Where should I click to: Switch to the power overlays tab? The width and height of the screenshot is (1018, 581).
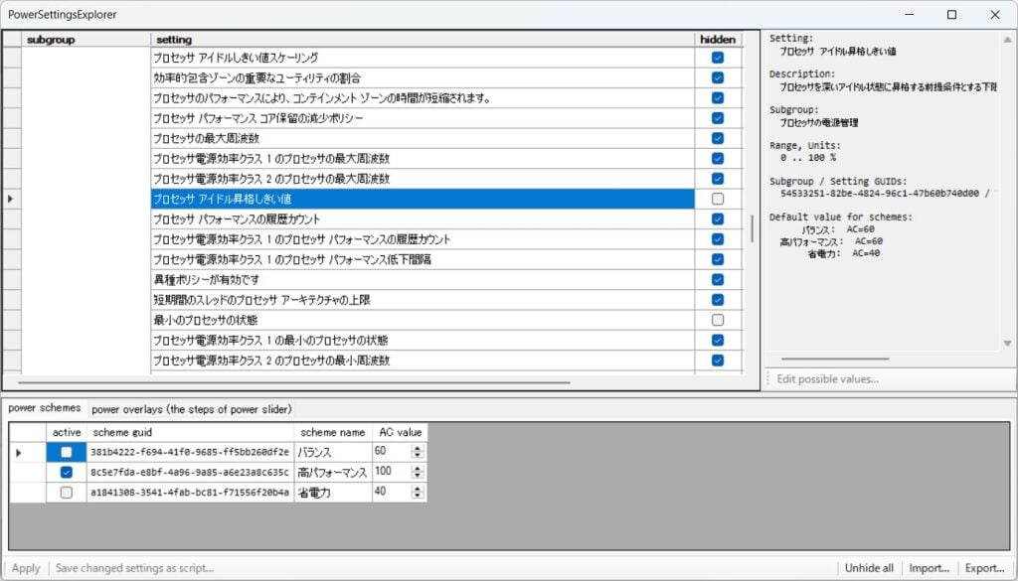191,409
